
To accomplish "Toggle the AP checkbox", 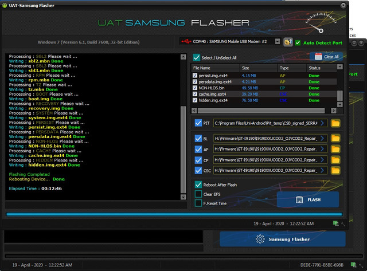I will (x=198, y=149).
